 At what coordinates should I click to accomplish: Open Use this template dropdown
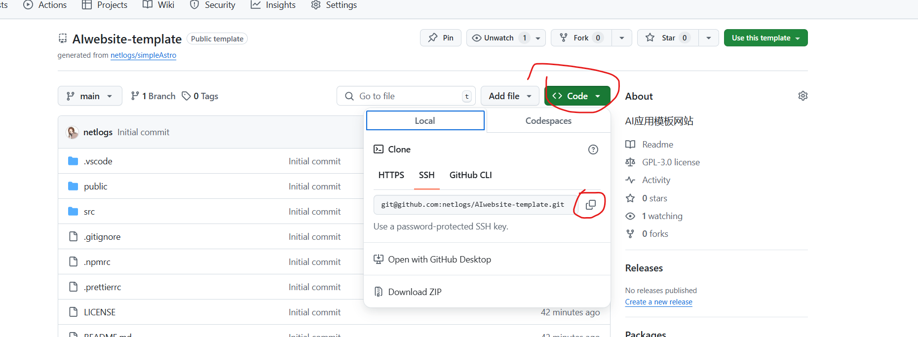click(x=765, y=38)
